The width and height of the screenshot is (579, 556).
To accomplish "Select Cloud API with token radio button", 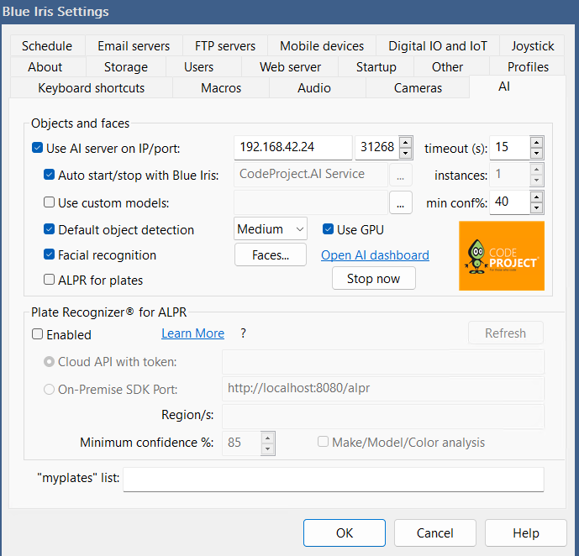I will pyautogui.click(x=49, y=361).
